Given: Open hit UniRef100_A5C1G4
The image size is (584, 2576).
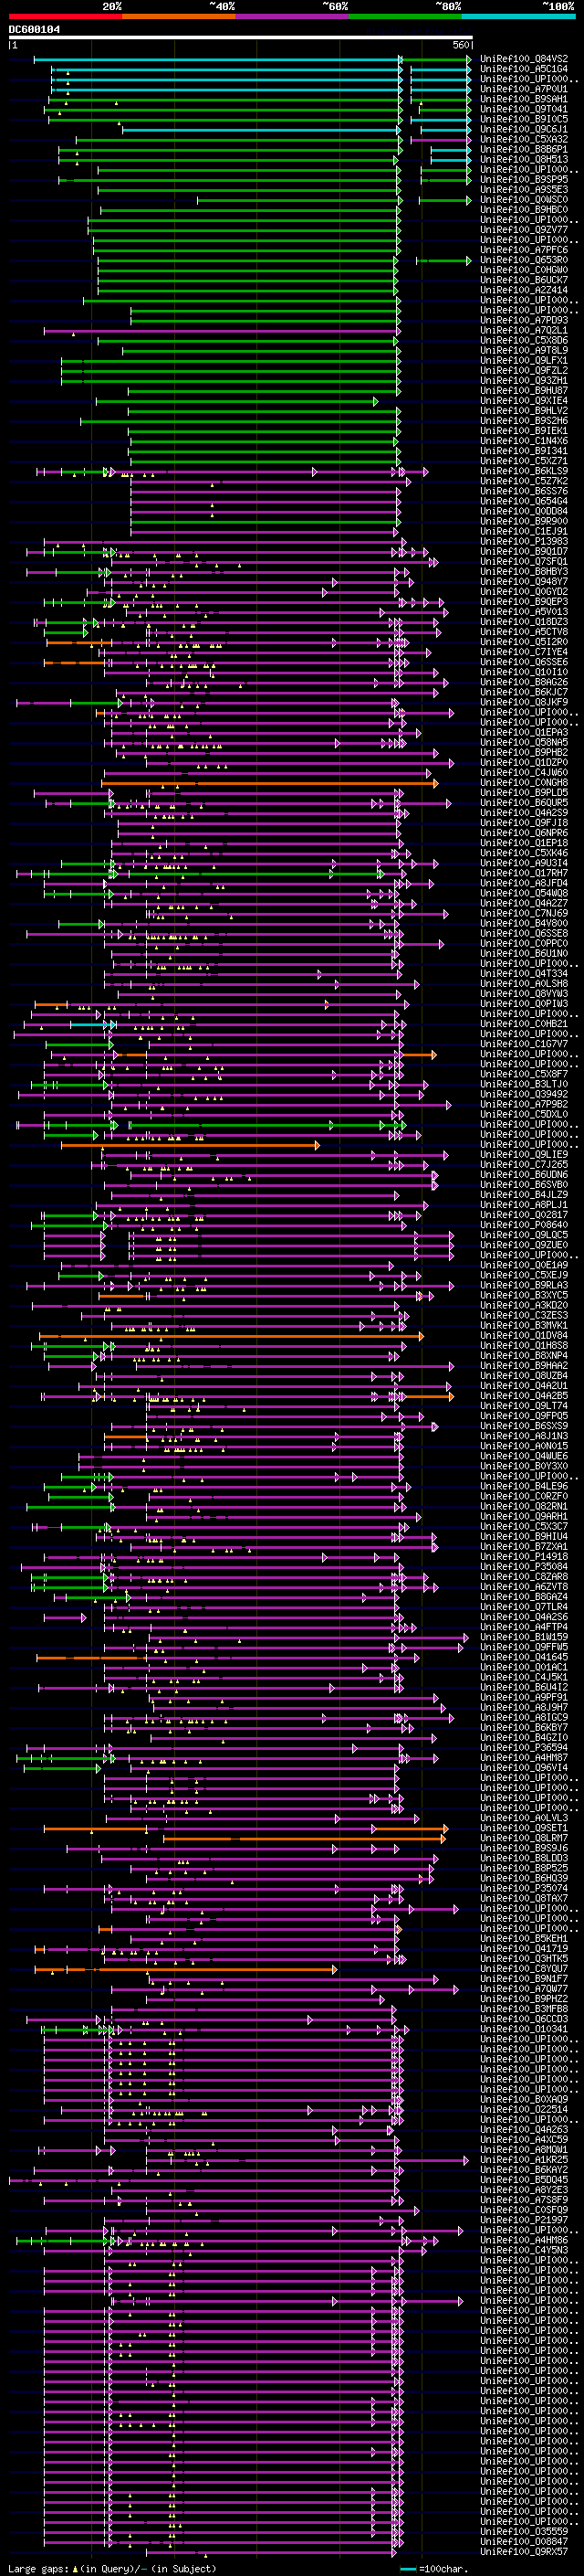Looking at the screenshot, I should (x=524, y=69).
